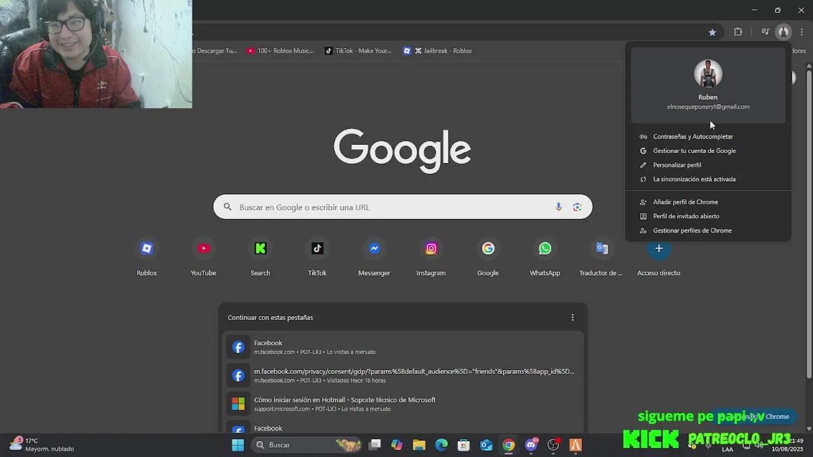
Task: Open the TikTok shortcut
Action: pyautogui.click(x=317, y=257)
